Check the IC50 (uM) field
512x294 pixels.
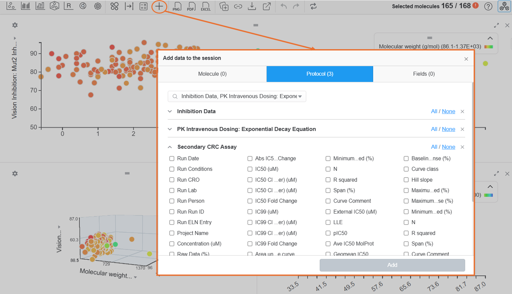pos(250,169)
